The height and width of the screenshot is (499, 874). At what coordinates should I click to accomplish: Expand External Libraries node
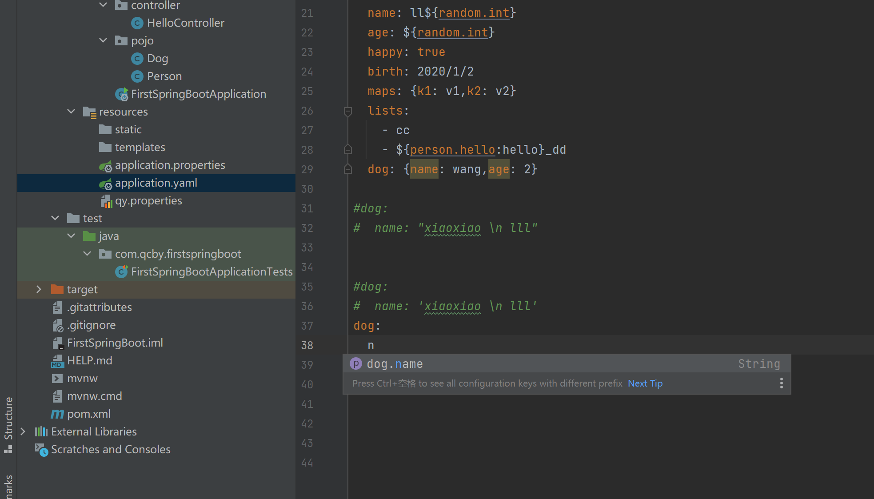click(23, 431)
